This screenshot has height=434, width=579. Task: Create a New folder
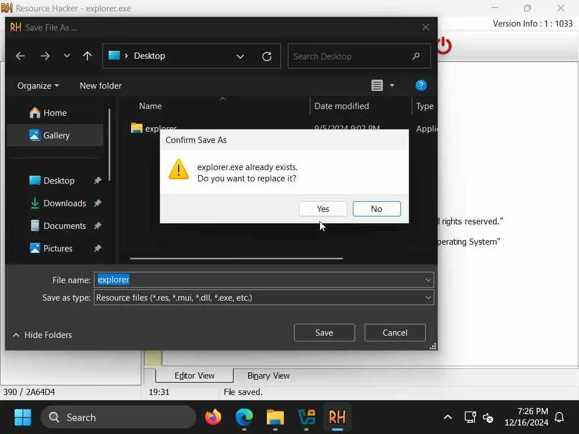(101, 86)
